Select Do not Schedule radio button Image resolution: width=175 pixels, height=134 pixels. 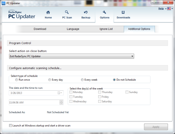pyautogui.click(x=114, y=80)
